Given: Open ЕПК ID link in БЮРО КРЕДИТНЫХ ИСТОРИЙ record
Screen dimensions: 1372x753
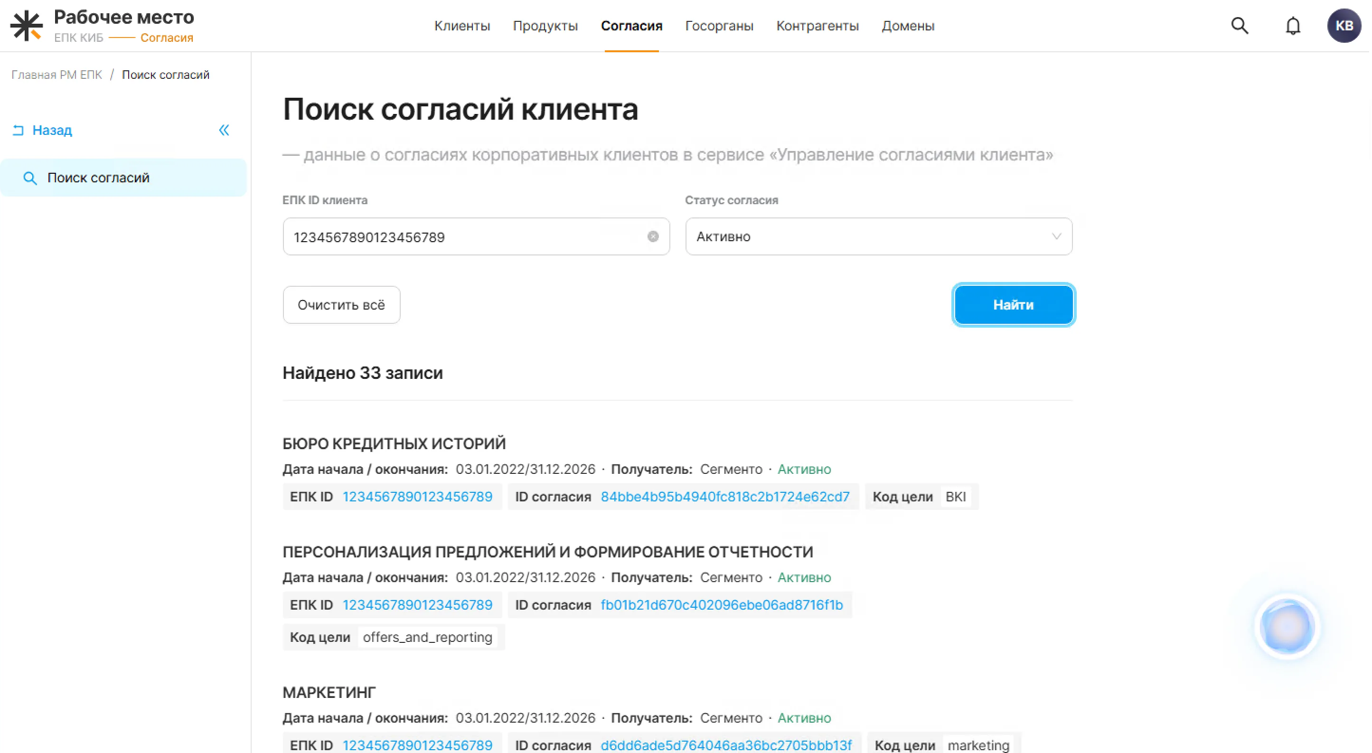Looking at the screenshot, I should click(418, 498).
